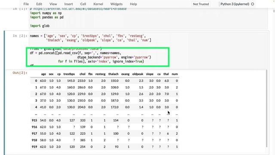Click row index 918 in the dataframe
275x155 pixels.
coord(34,140)
